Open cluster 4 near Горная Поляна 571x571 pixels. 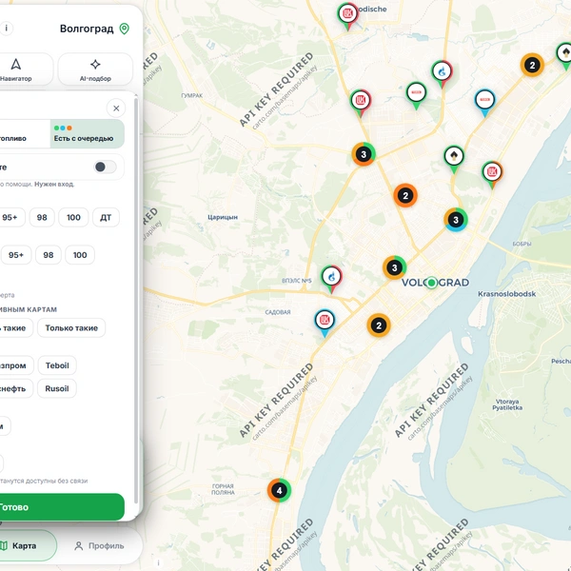pyautogui.click(x=279, y=490)
